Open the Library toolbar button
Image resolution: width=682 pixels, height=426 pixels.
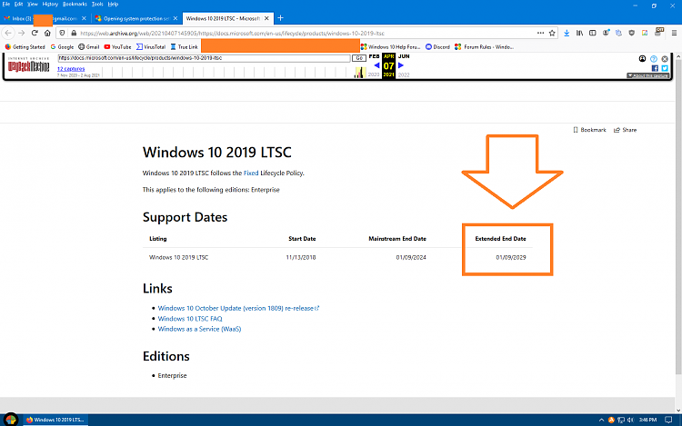[x=579, y=33]
